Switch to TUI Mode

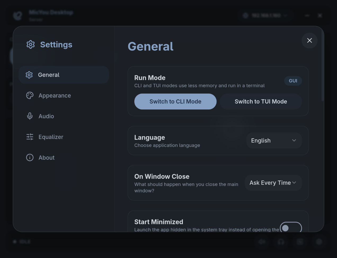(261, 101)
